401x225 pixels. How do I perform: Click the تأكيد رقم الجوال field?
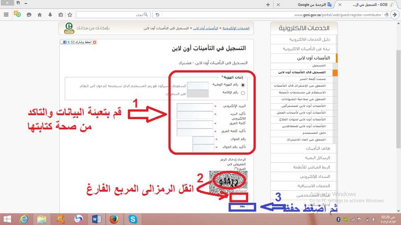[x=203, y=148]
